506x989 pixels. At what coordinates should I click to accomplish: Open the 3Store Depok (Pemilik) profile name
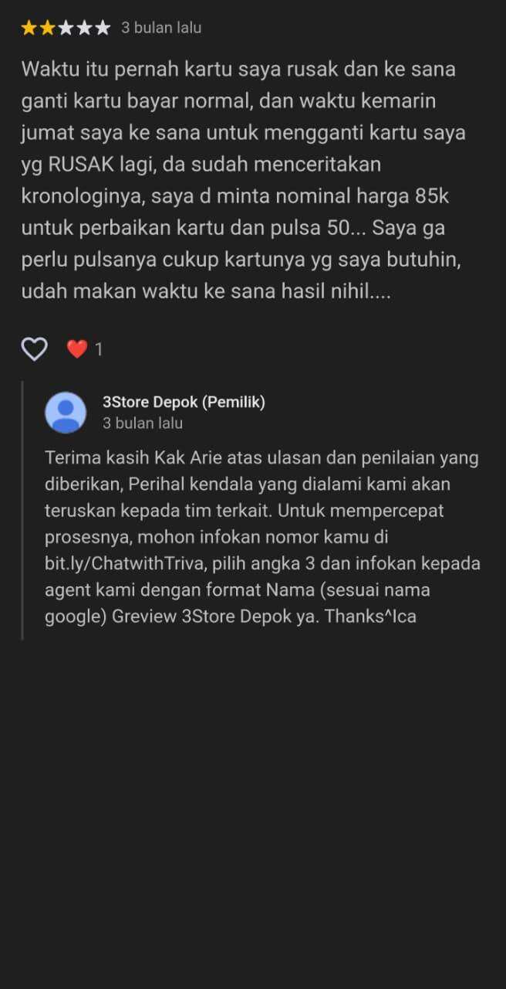(x=184, y=402)
